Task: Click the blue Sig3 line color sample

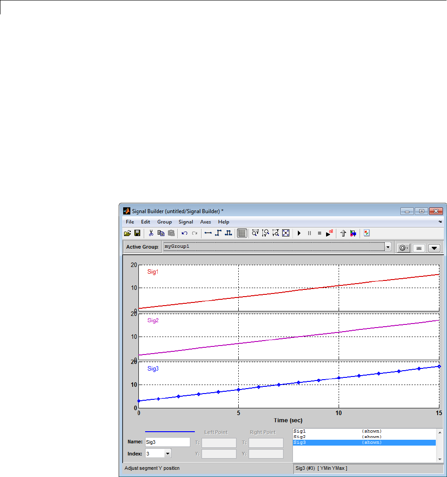Action: pos(170,431)
